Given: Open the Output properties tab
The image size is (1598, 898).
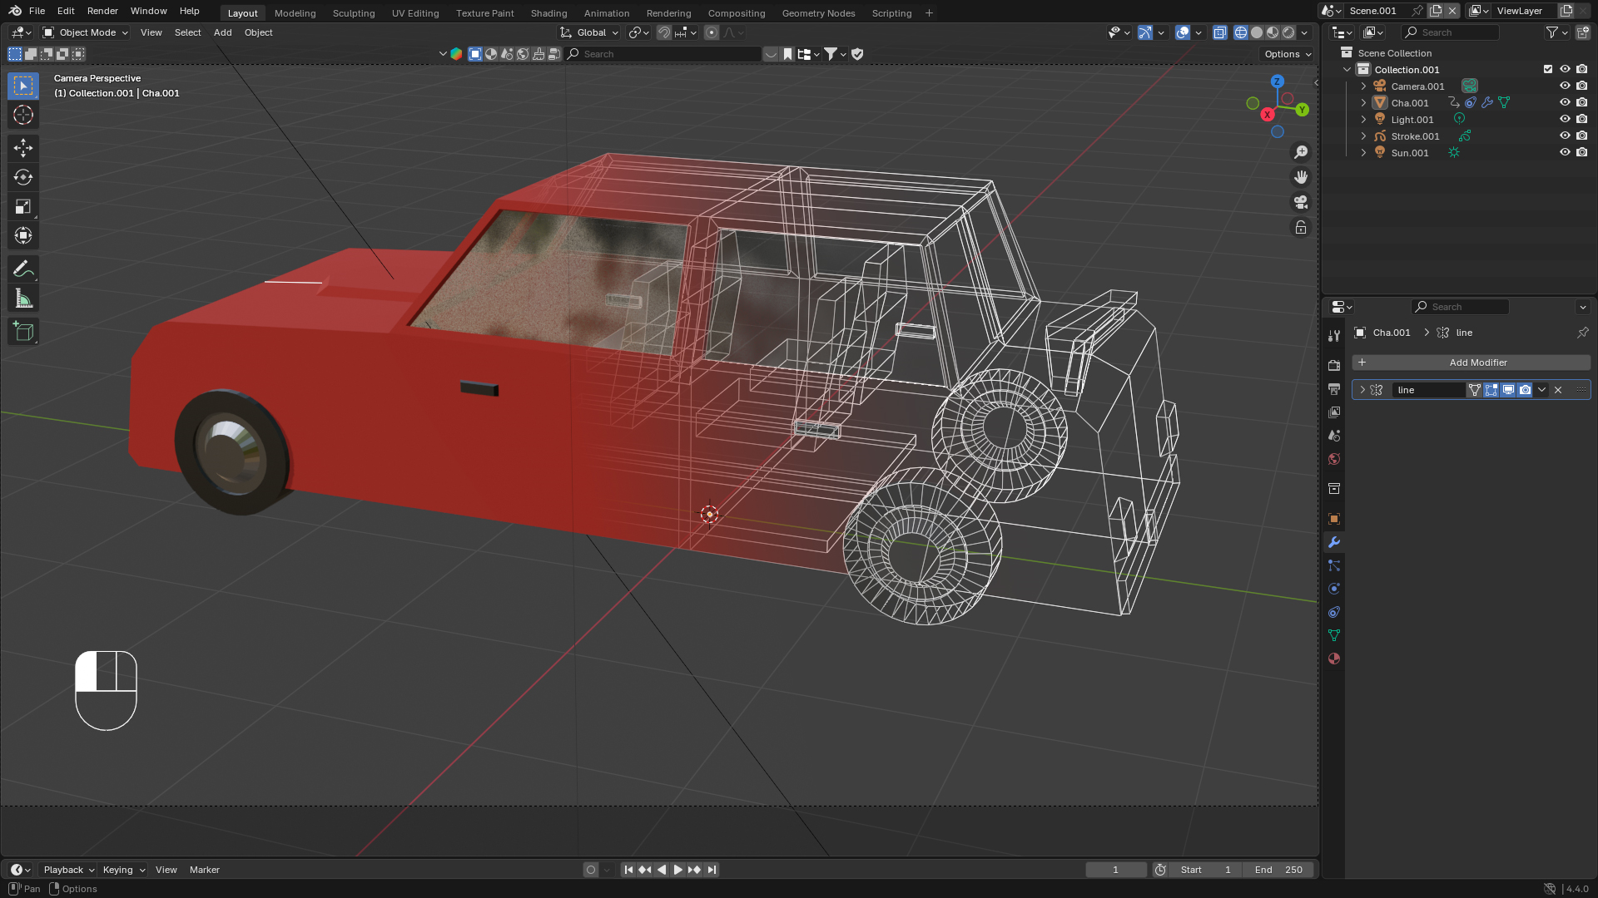Looking at the screenshot, I should (1334, 388).
